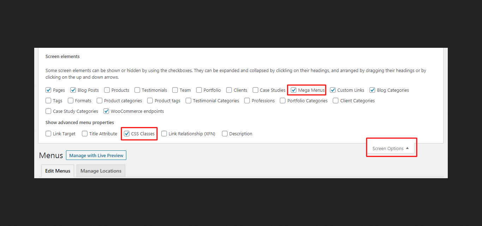Switch to Manage Locations tab
The image size is (482, 226).
click(101, 171)
